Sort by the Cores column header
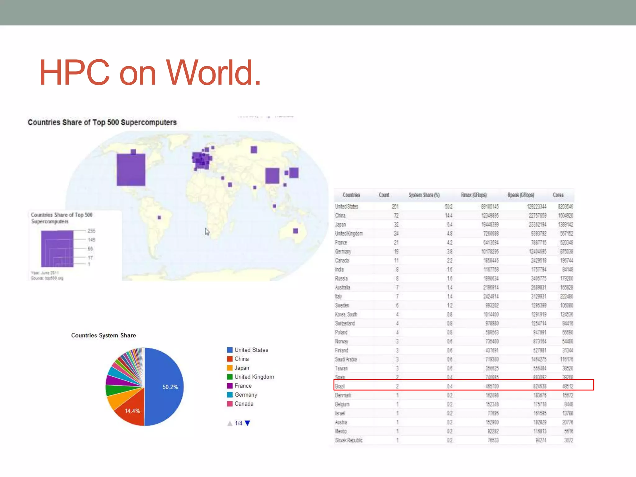Screen dimensions: 636x477 [x=558, y=195]
